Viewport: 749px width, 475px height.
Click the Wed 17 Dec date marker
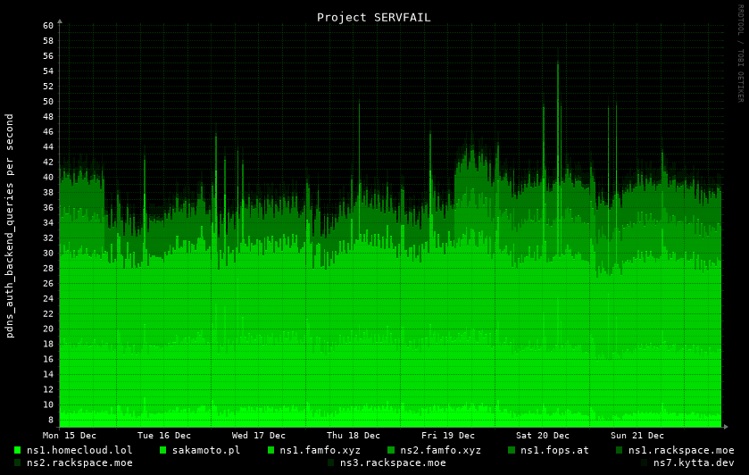pos(259,436)
